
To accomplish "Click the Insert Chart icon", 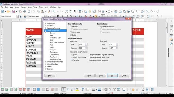I will 90,11.
